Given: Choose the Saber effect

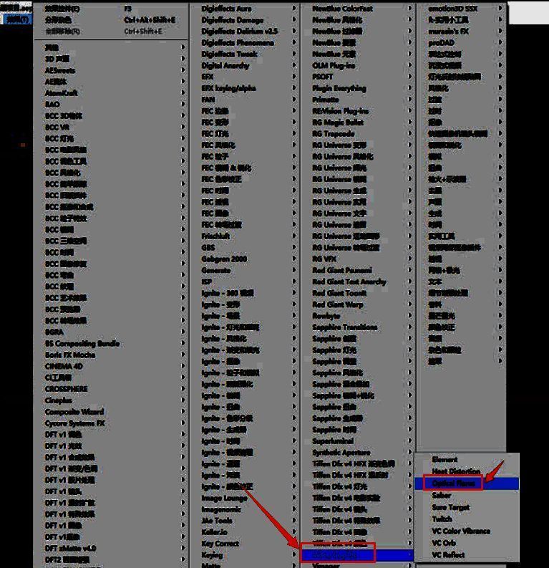Looking at the screenshot, I should coord(442,496).
